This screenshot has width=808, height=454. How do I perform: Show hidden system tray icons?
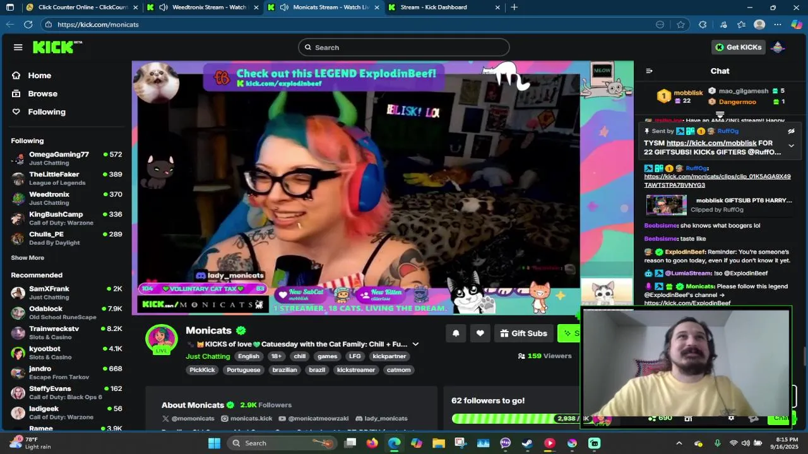679,443
